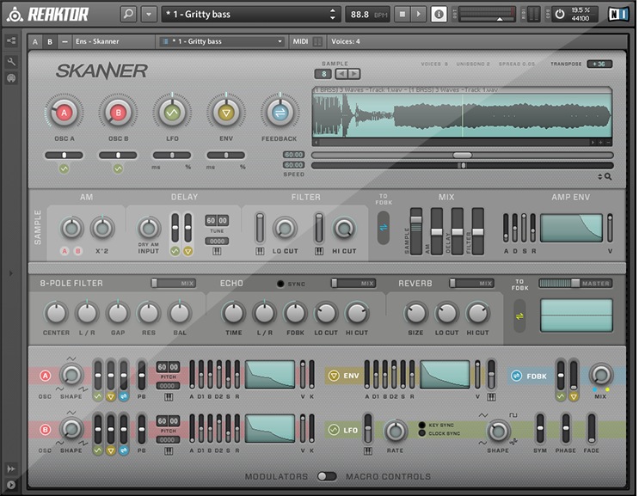This screenshot has height=496, width=639.
Task: Click the upper sample position slider
Action: coord(462,155)
